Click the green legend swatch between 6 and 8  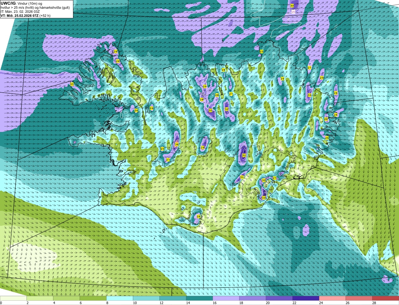[x=93, y=298]
